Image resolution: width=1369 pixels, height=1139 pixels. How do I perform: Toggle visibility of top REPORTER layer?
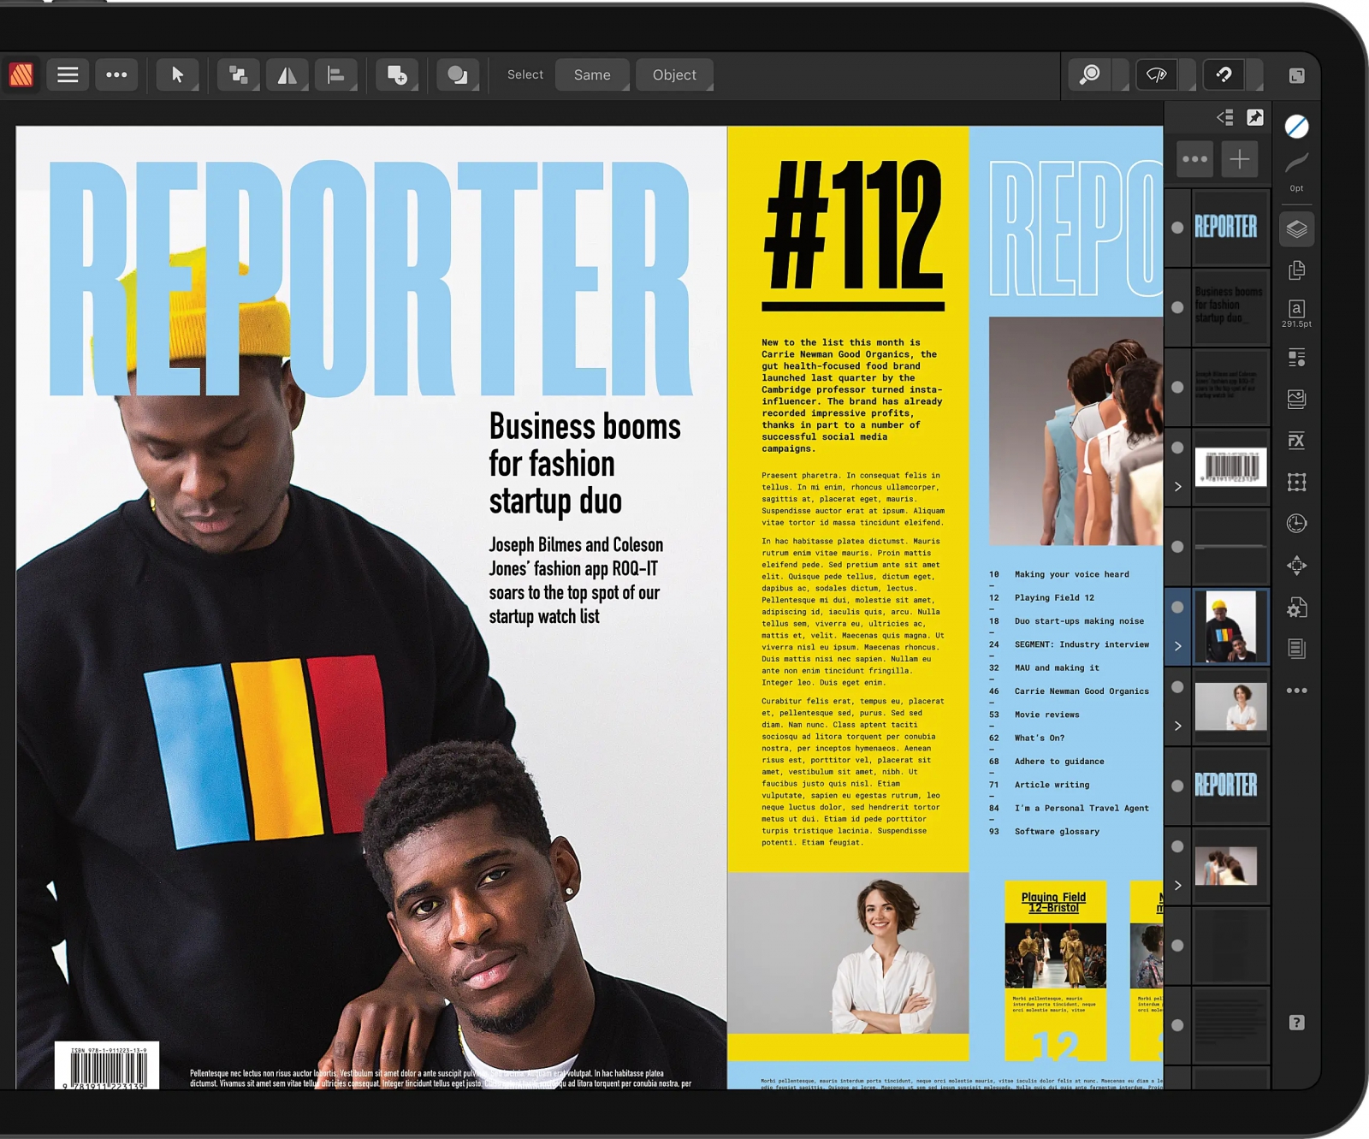[1177, 228]
